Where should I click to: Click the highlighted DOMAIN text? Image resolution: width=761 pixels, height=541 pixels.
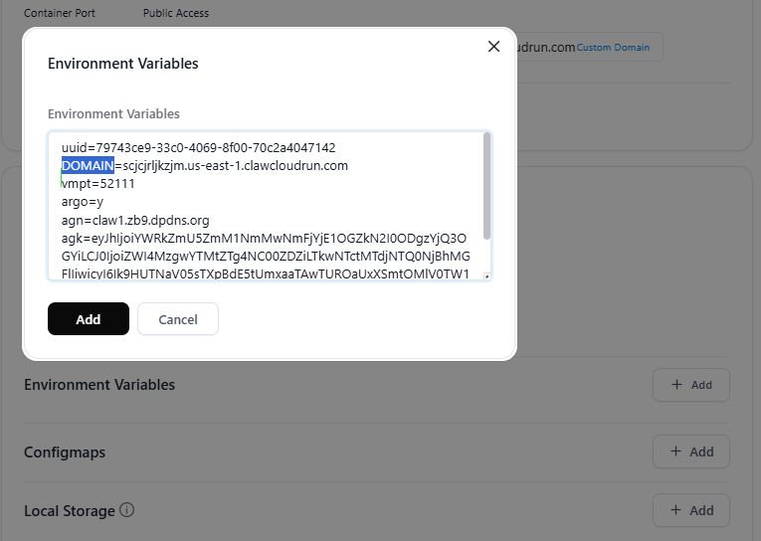coord(88,165)
